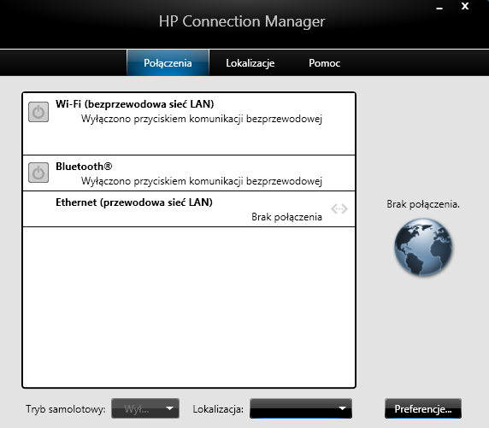The height and width of the screenshot is (428, 489).
Task: Click the globe connection status icon
Action: [x=423, y=247]
